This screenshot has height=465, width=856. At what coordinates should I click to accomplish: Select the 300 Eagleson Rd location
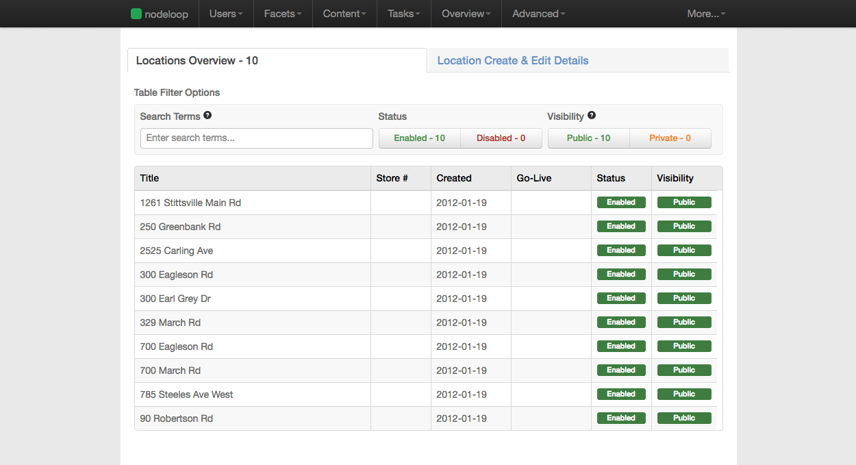point(177,275)
